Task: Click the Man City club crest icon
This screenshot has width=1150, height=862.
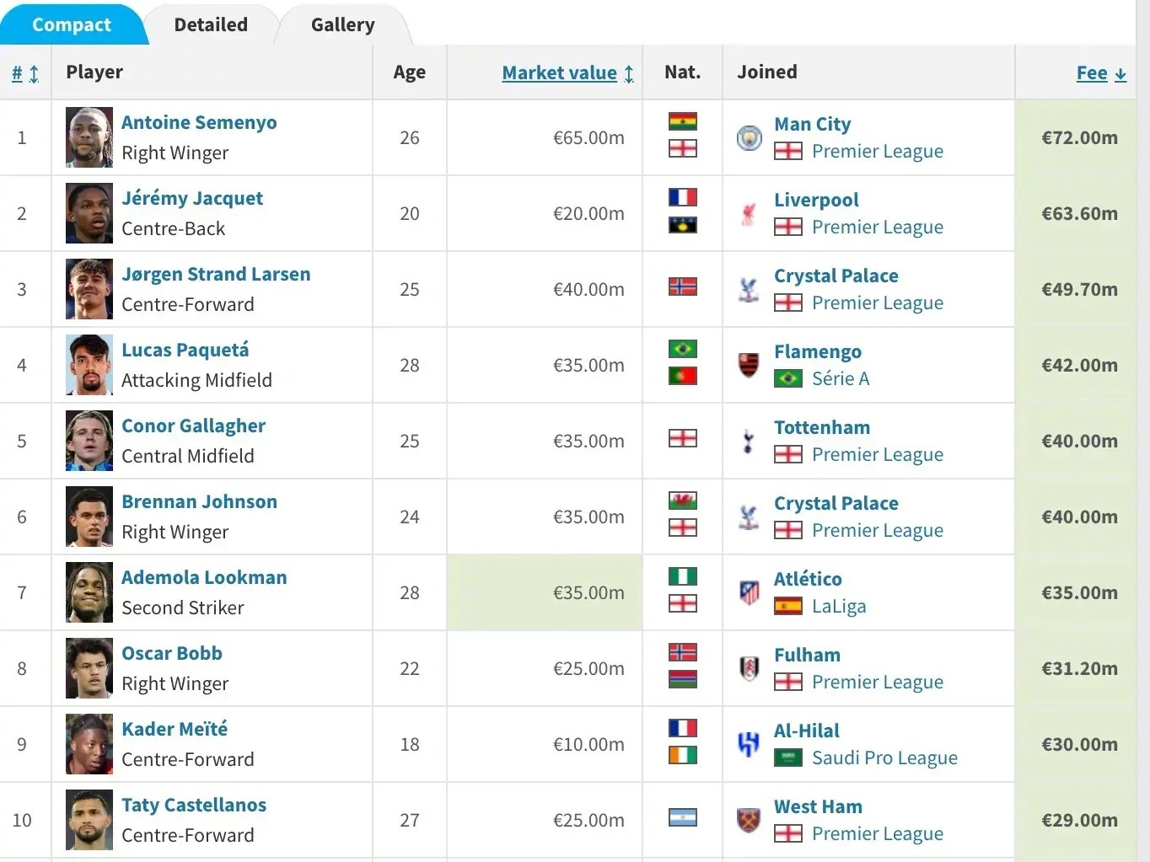Action: (749, 137)
